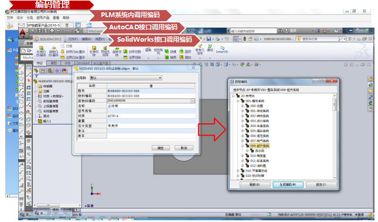Click the 名称 value field 止动板
The height and width of the screenshot is (222, 378).
pos(151,106)
